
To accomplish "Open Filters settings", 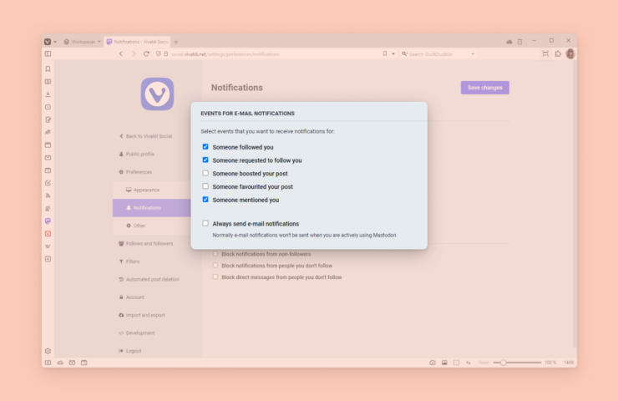I will [129, 261].
